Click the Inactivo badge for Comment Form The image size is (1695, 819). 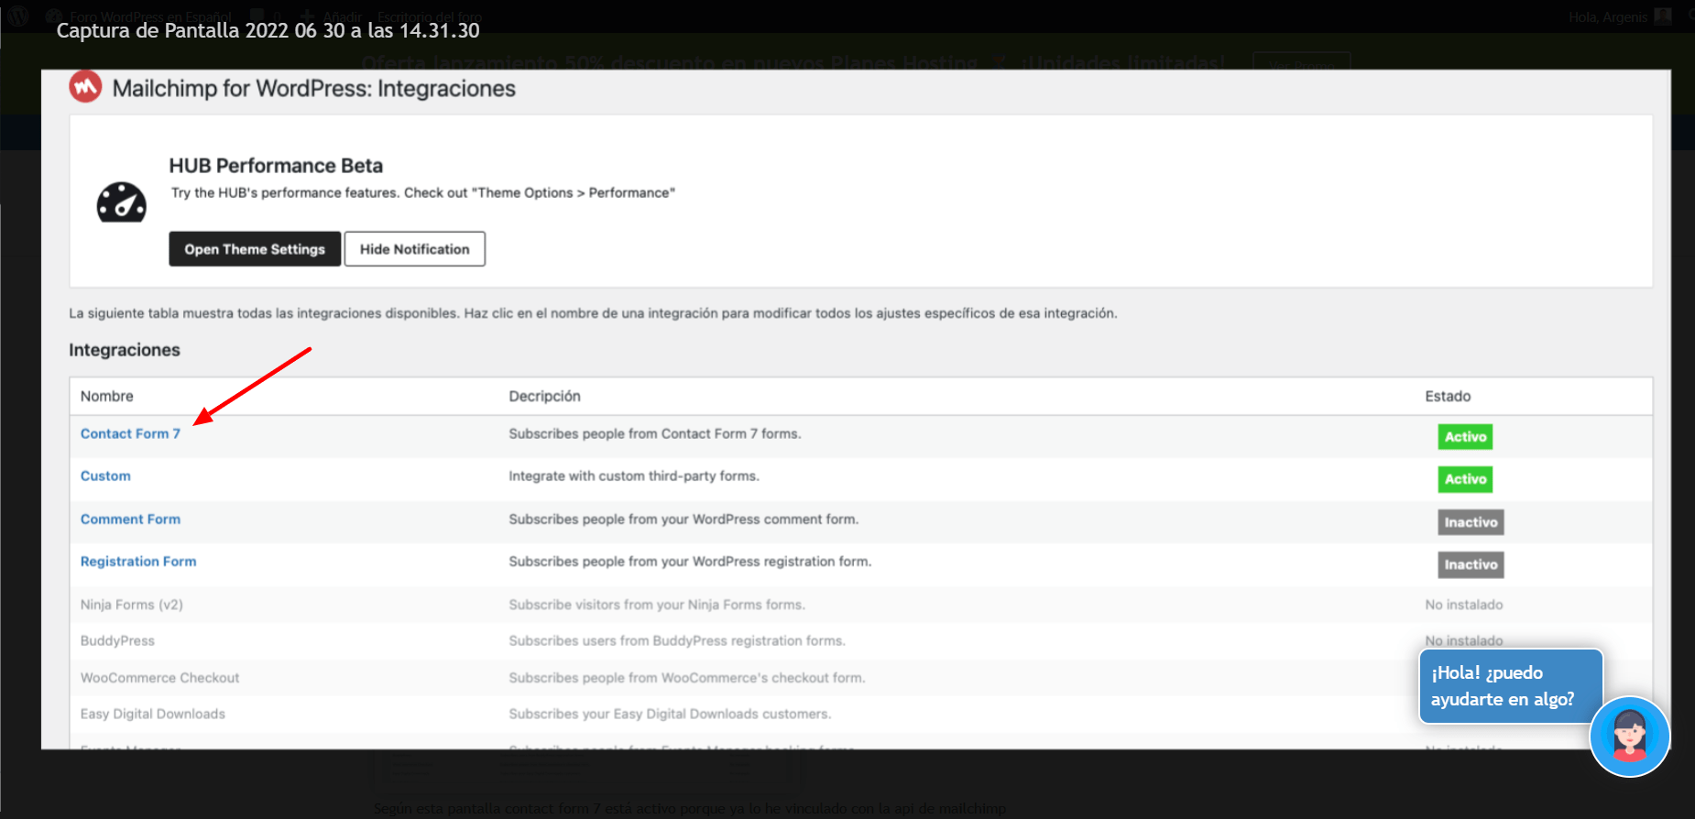click(1471, 522)
